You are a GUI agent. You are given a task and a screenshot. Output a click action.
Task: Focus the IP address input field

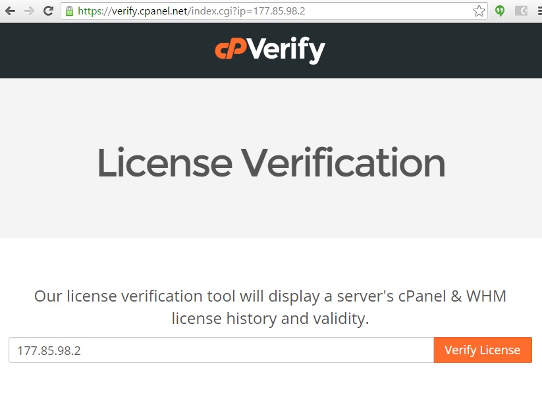click(x=221, y=350)
